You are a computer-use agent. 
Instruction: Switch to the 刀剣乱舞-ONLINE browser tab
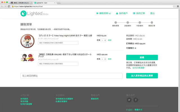point(21,3)
